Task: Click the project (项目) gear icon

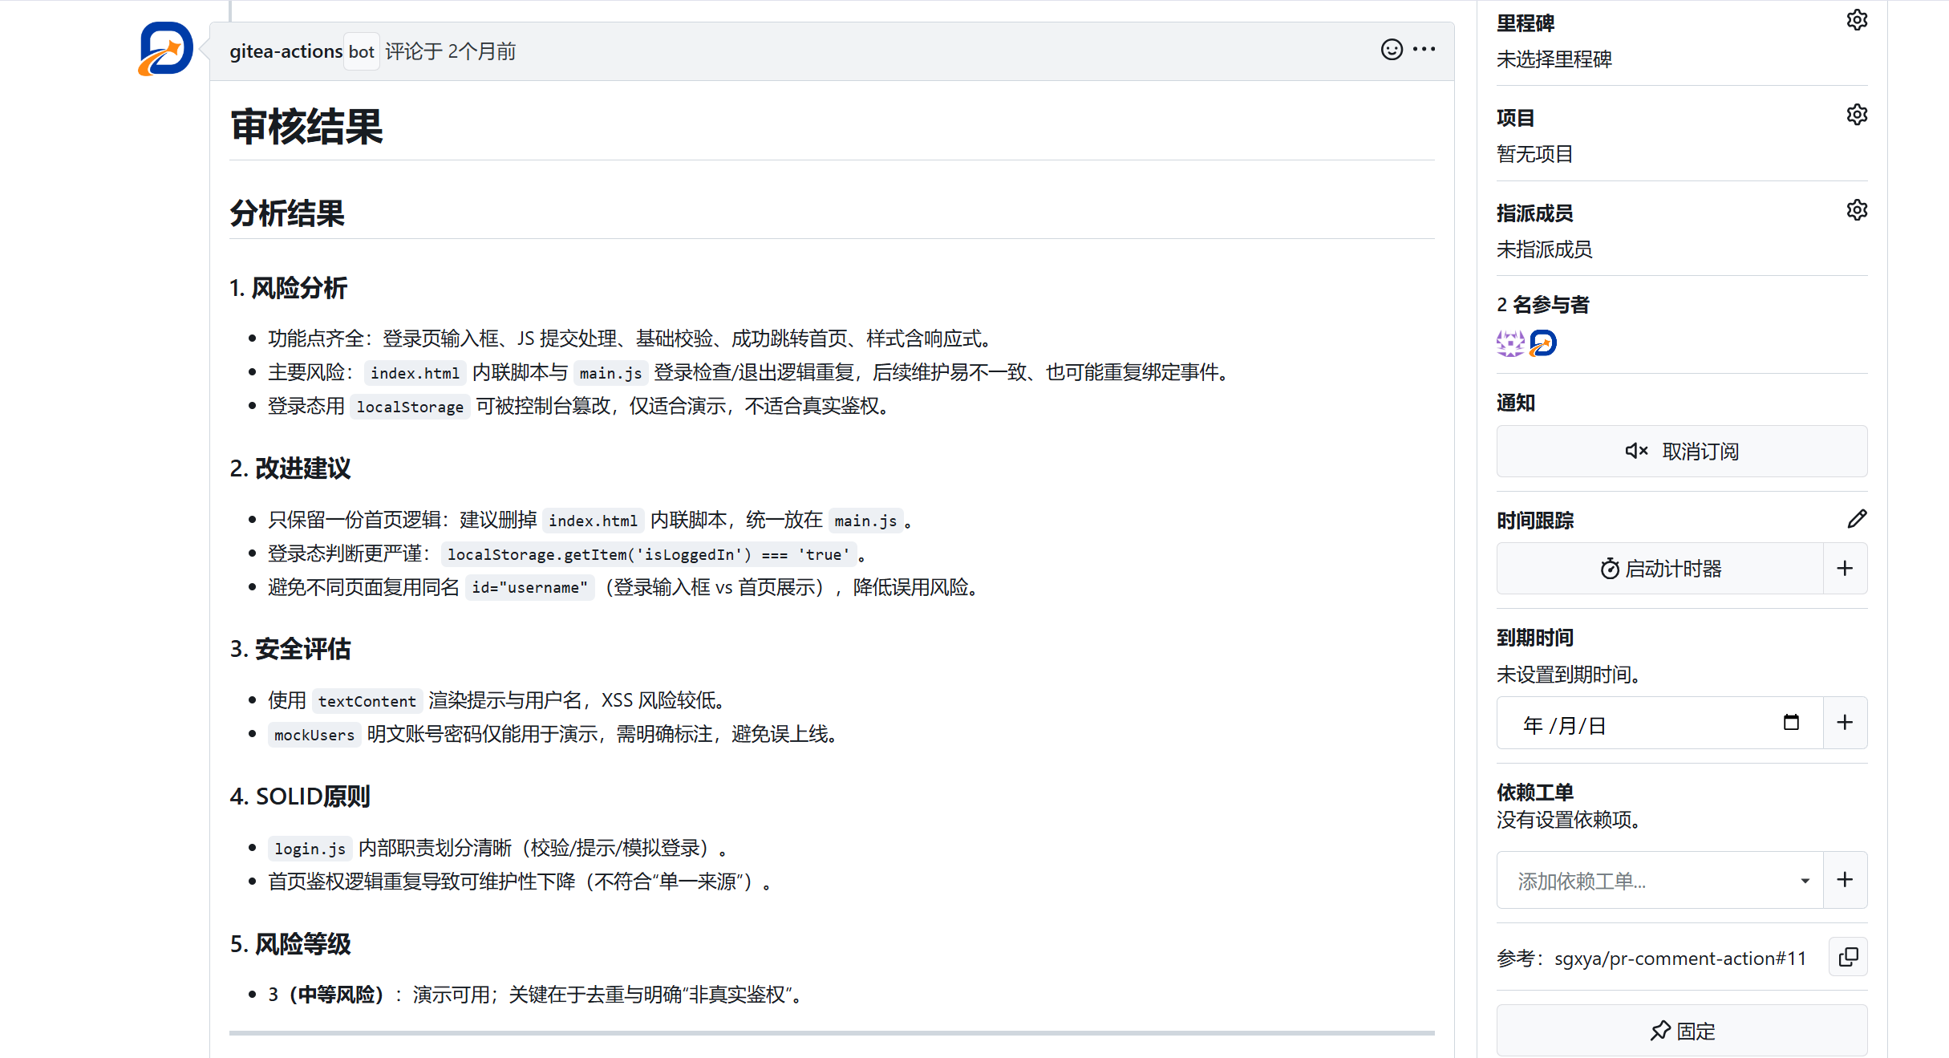Action: (1857, 115)
